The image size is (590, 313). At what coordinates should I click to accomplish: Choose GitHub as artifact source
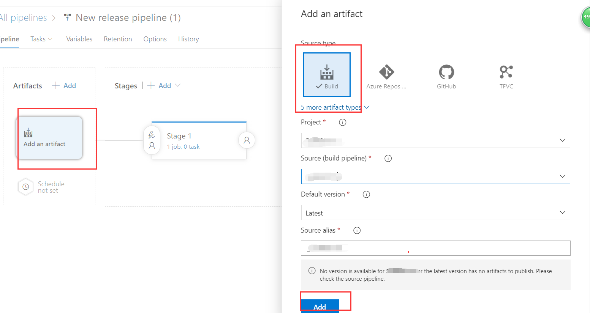(x=446, y=77)
